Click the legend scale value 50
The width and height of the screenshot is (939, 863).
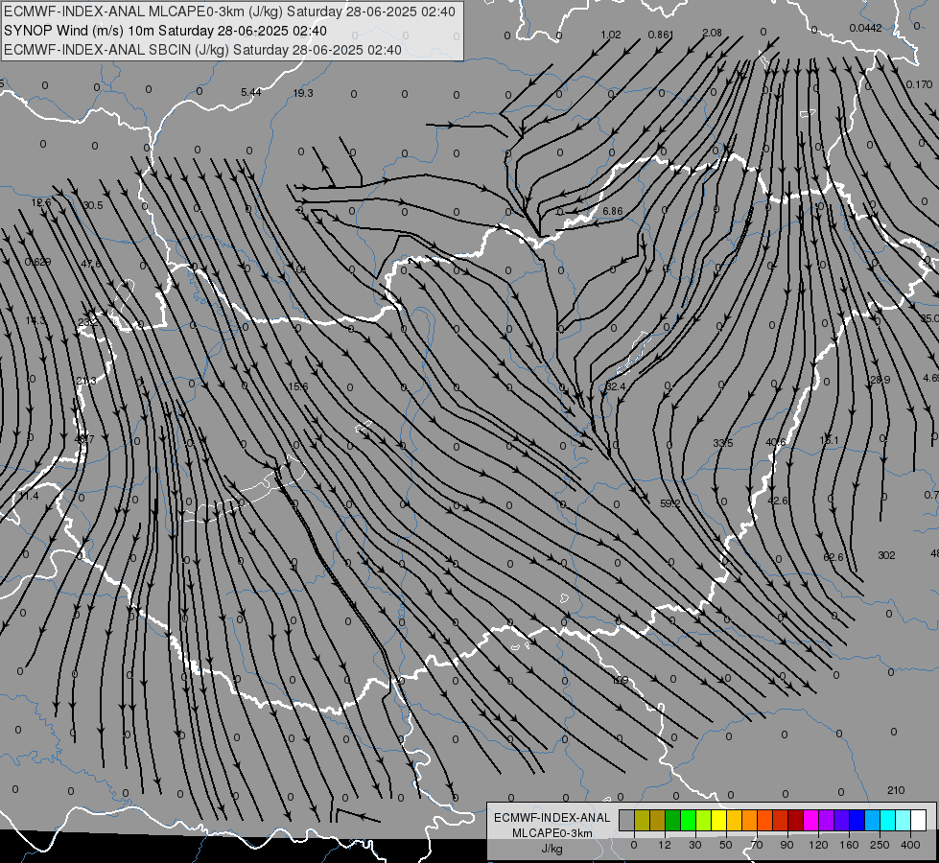tap(726, 845)
